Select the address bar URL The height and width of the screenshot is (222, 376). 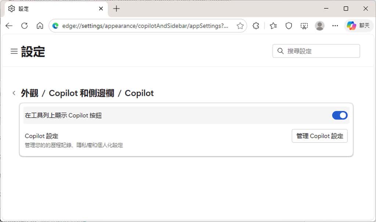click(143, 26)
